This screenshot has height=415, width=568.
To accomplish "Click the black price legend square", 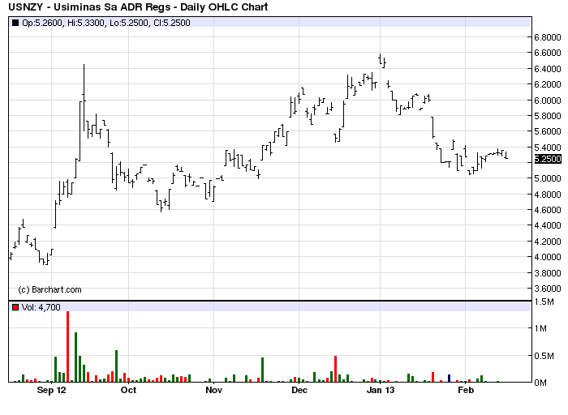I will 15,23.
